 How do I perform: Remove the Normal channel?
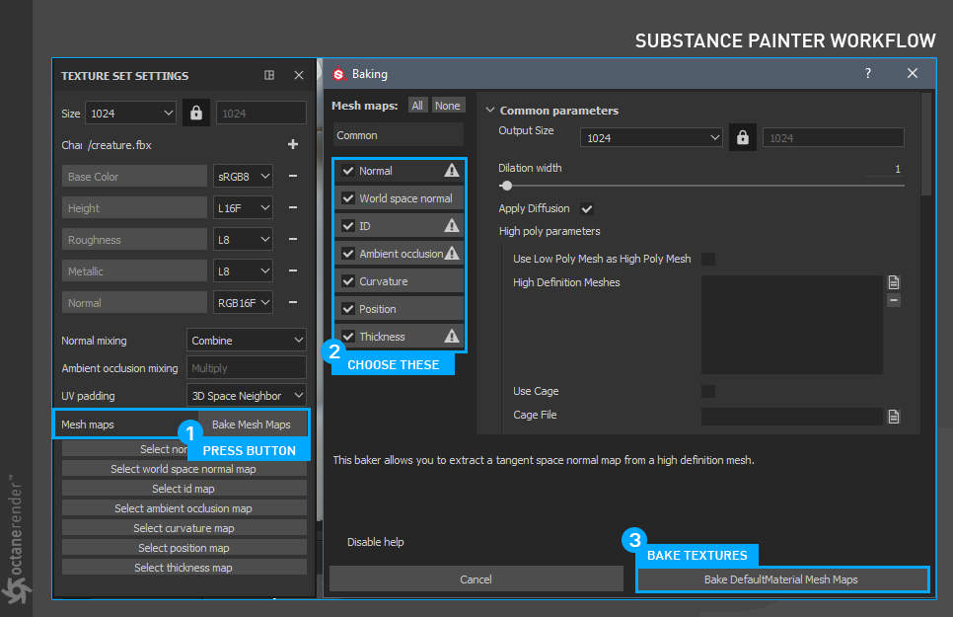coord(293,302)
